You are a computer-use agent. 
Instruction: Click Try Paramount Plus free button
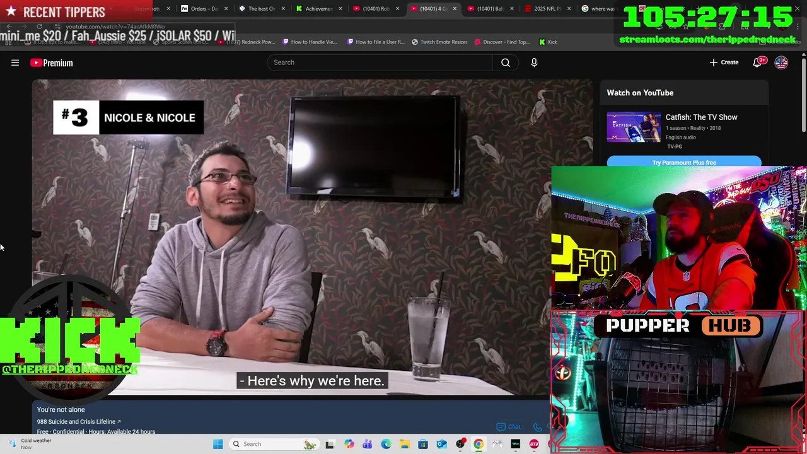(684, 163)
